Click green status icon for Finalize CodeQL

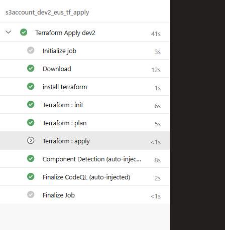point(31,176)
